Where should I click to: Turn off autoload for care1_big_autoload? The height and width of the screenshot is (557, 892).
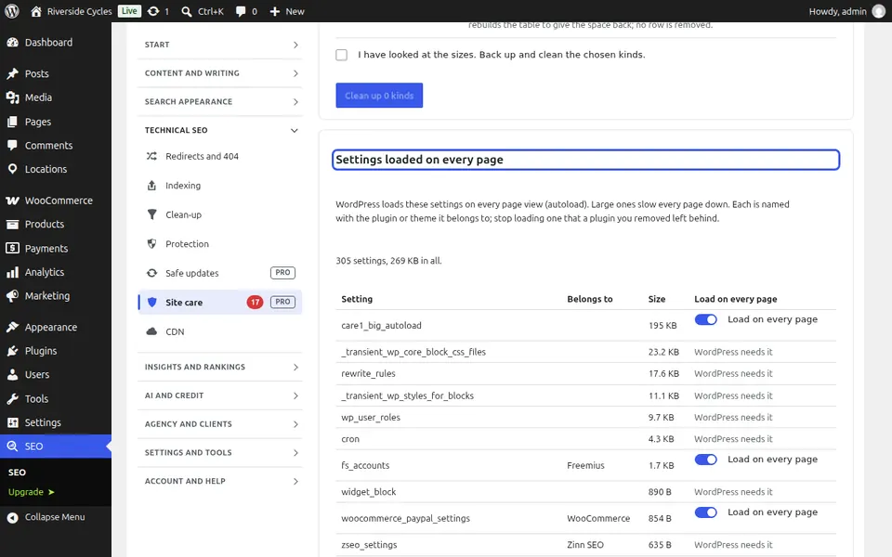pyautogui.click(x=705, y=319)
